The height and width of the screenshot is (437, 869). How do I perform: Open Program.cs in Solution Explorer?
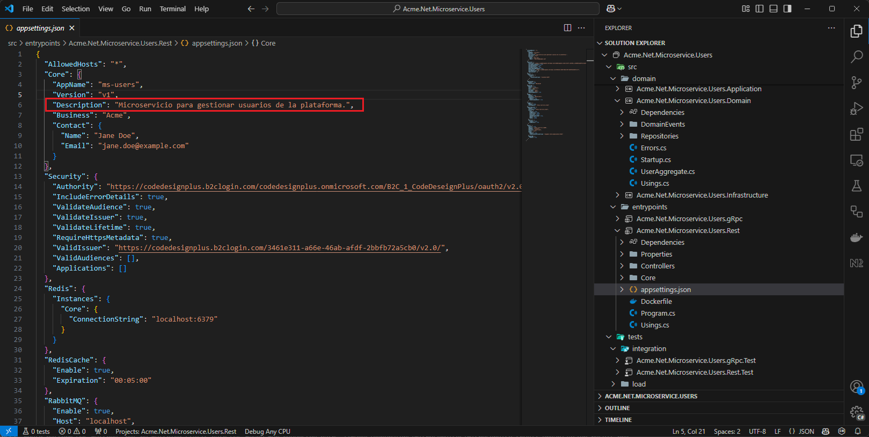click(x=658, y=314)
